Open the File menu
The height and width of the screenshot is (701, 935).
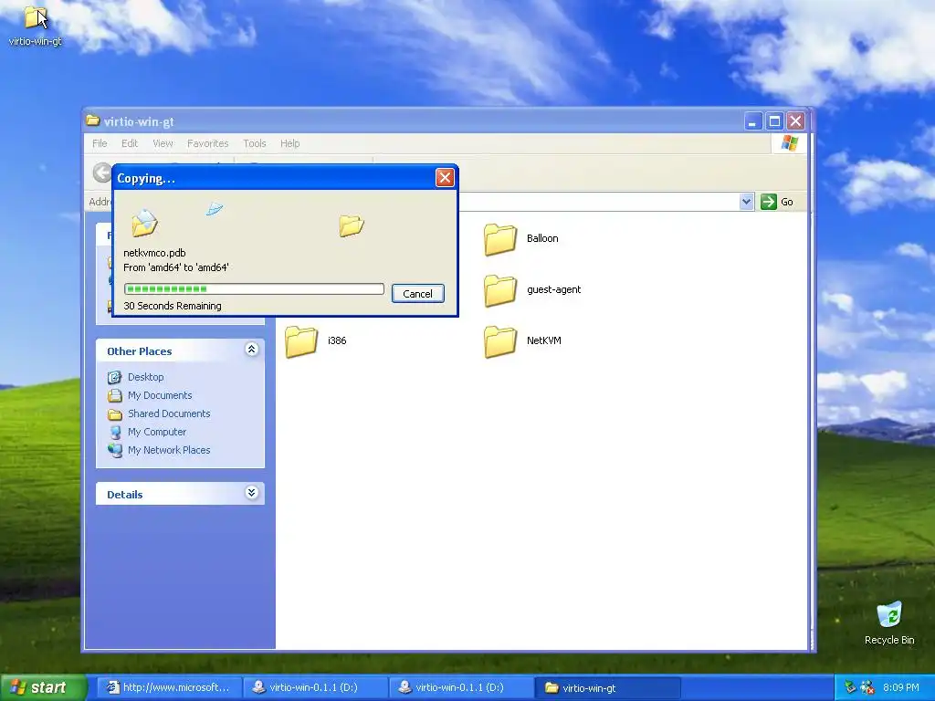point(100,143)
